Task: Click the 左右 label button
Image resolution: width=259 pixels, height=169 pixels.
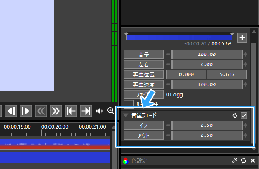Action: click(x=144, y=64)
